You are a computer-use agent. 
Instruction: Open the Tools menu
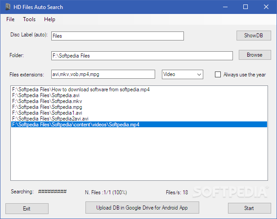point(29,19)
